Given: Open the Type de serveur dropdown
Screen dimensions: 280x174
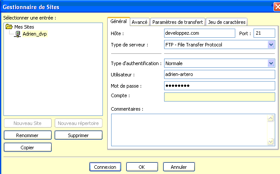Looking at the screenshot, I should coord(271,44).
